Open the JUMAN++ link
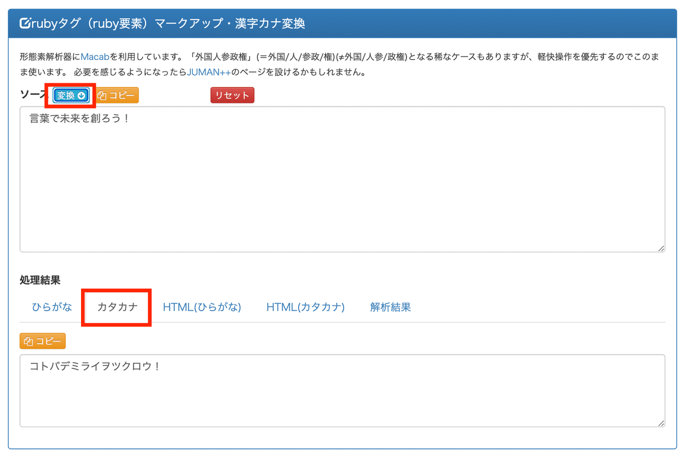Screen dimensions: 685x458 coord(209,73)
